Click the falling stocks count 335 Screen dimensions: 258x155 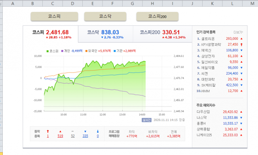coord(85,136)
